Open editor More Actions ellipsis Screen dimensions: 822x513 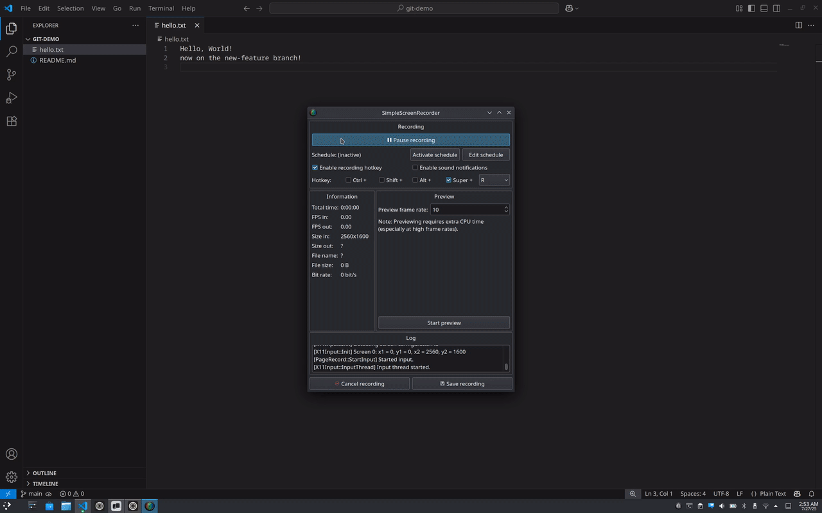(811, 25)
